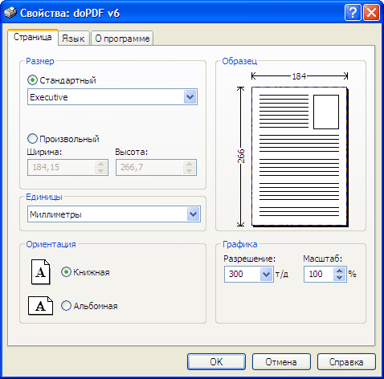Click the Единицы group label
This screenshot has height=379, width=384.
pyautogui.click(x=44, y=197)
